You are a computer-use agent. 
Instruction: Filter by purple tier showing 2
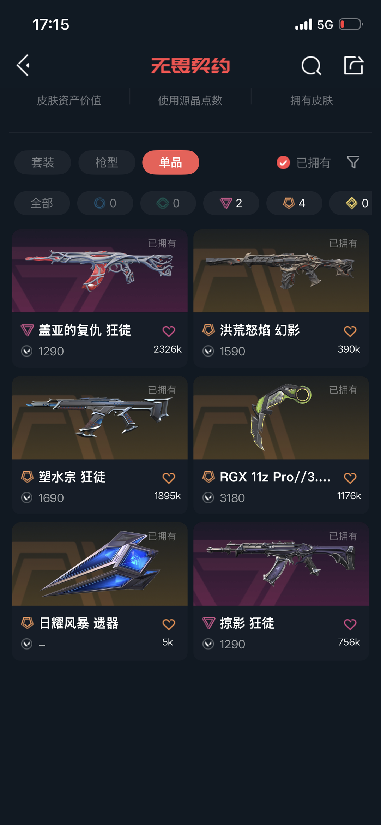click(x=231, y=203)
